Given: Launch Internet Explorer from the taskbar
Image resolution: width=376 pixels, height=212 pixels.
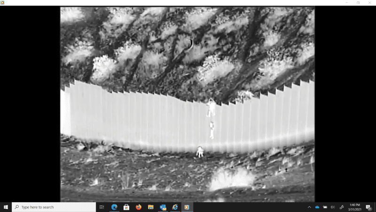Looking at the screenshot, I should [175, 207].
